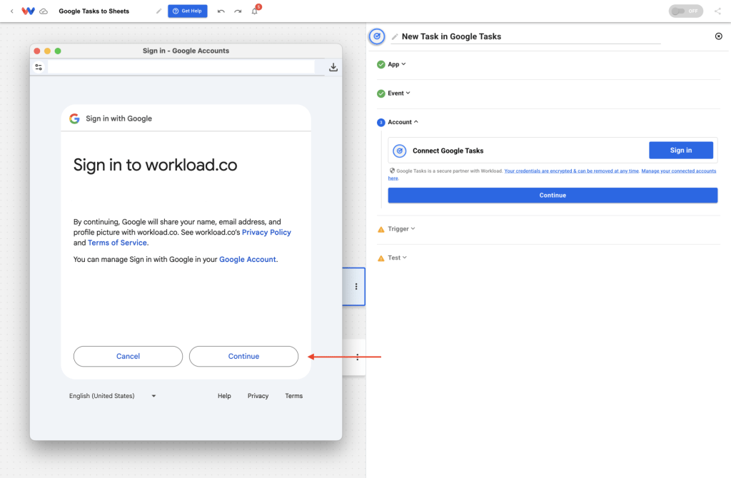Click the workflow title Google Tasks to Sheets

(x=94, y=11)
